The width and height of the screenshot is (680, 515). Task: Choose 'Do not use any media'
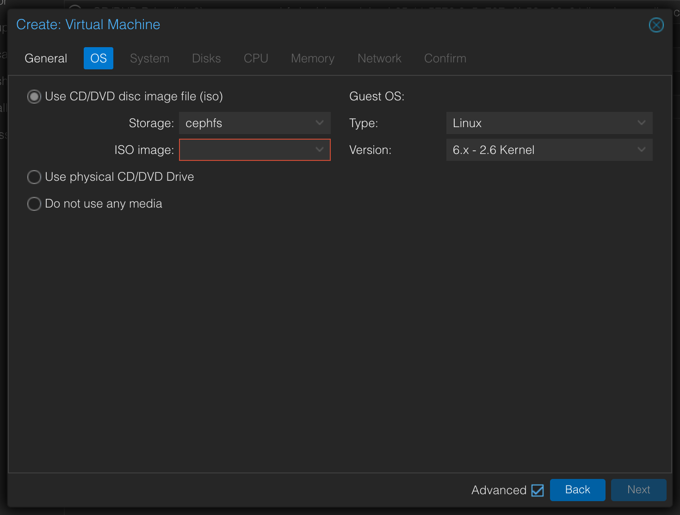[x=34, y=203]
